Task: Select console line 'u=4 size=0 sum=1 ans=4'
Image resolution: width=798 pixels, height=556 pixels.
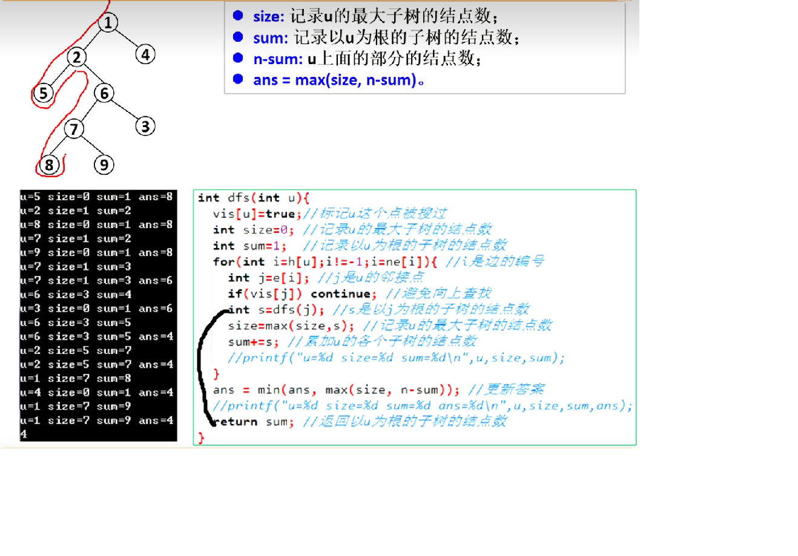Action: [x=97, y=392]
